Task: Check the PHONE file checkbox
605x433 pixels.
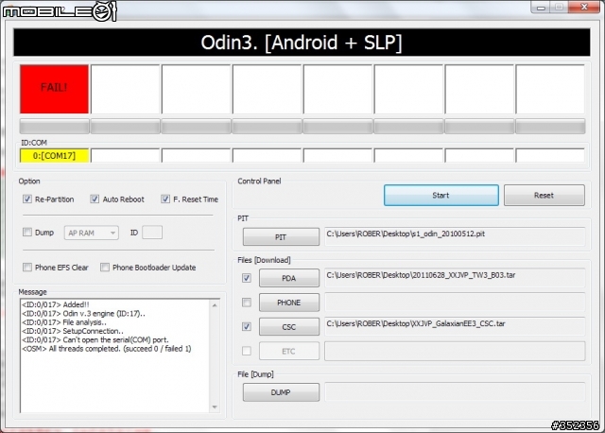Action: [247, 303]
